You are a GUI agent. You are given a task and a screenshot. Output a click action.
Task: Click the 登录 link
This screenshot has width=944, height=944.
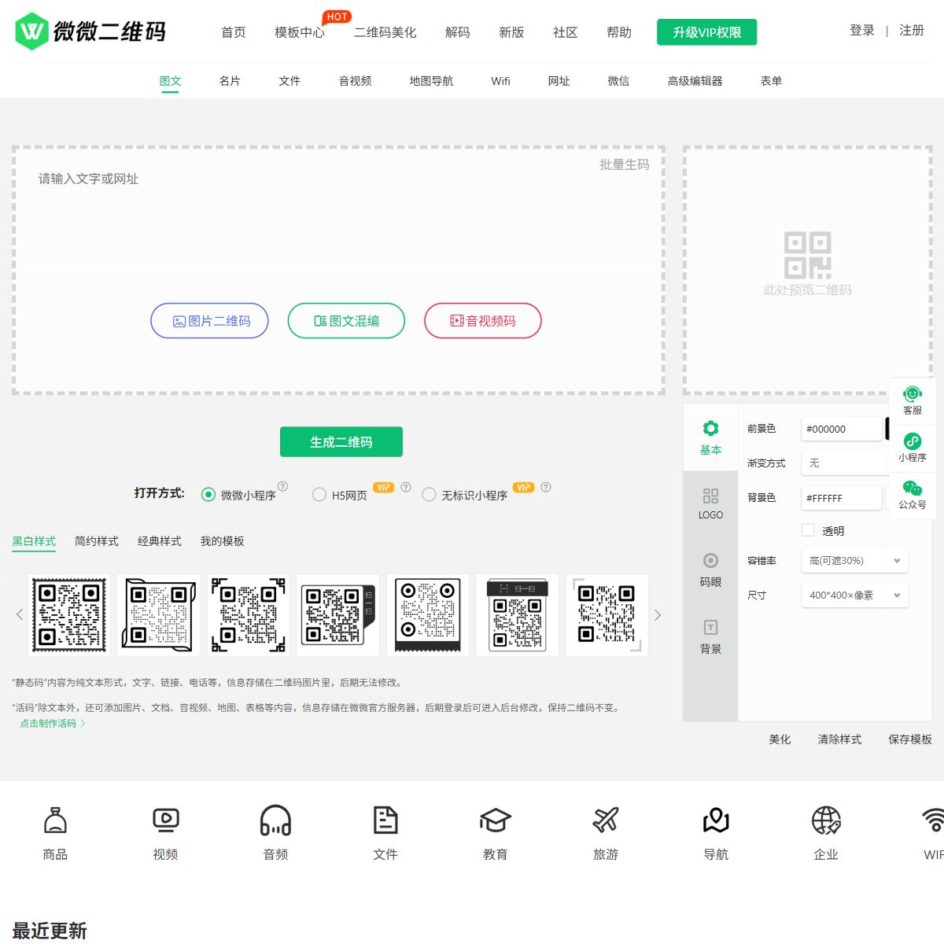[862, 31]
